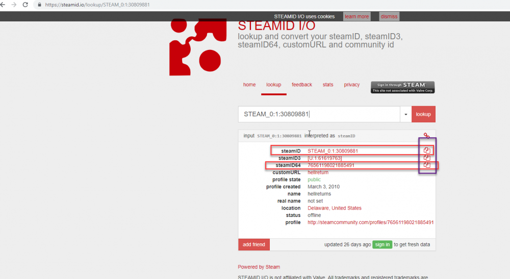Click the STEAMID I/O title heading
The height and width of the screenshot is (279, 510).
(x=276, y=26)
